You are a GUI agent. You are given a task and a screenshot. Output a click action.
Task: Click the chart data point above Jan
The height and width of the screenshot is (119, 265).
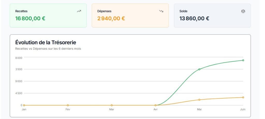[x=24, y=105]
